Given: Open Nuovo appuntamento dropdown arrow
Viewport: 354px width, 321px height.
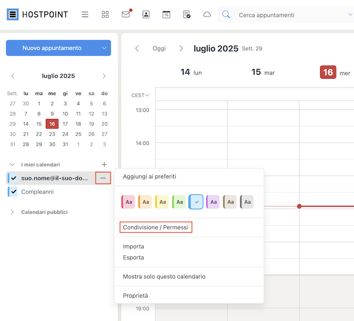Looking at the screenshot, I should click(x=104, y=48).
